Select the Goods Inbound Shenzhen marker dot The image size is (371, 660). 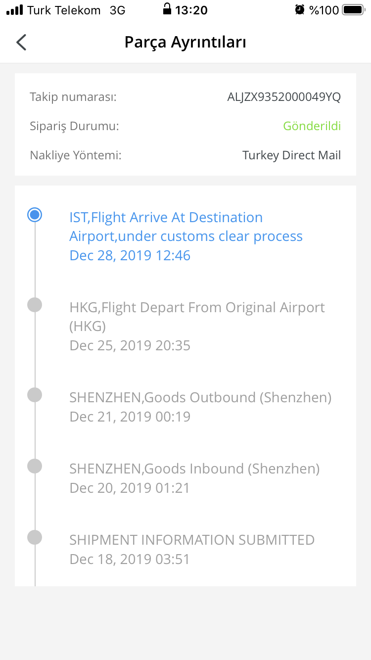pos(35,466)
